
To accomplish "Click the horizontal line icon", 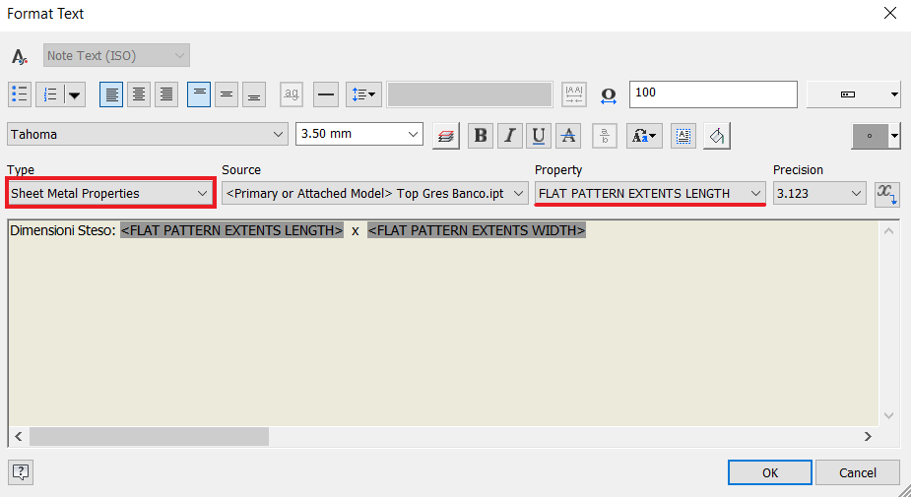I will pos(326,94).
